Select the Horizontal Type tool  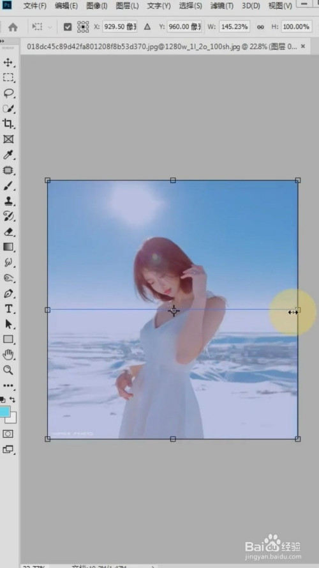point(8,309)
